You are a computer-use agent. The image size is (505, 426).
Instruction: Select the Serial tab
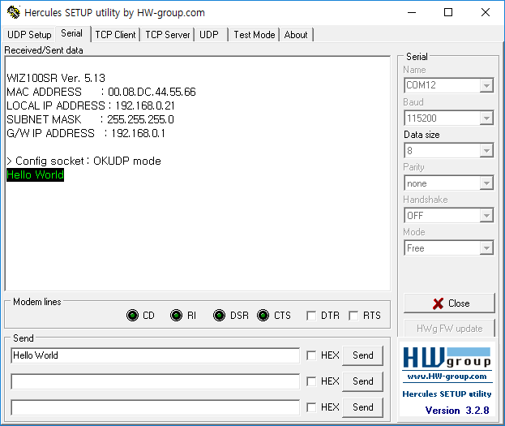[x=72, y=33]
